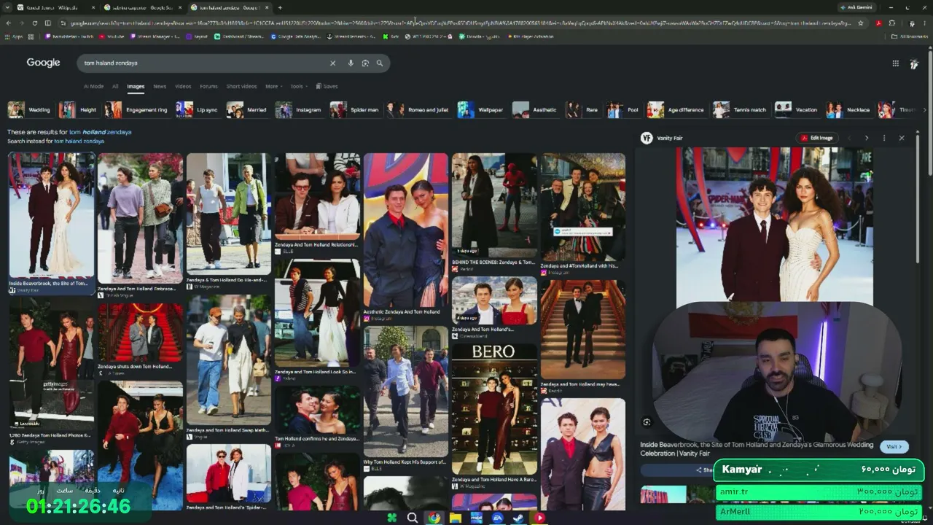
Task: Switch to the AI Mode tab
Action: [93, 86]
